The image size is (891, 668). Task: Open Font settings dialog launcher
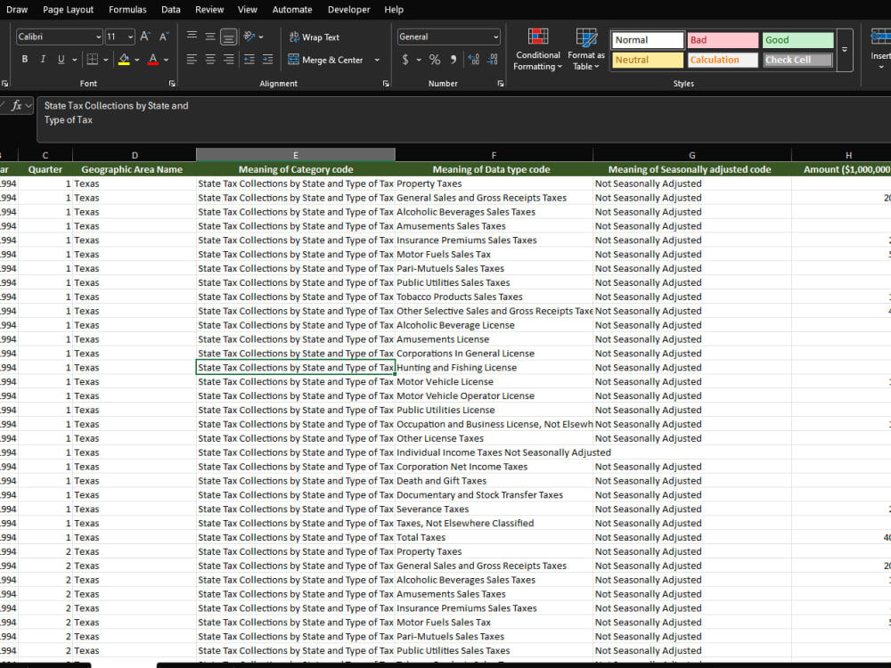(172, 84)
